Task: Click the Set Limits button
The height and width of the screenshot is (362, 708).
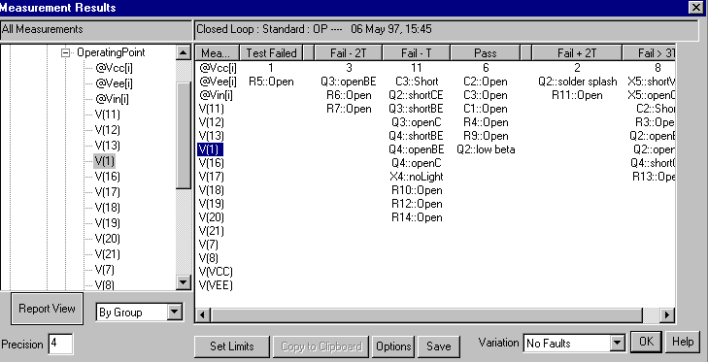Action: tap(232, 346)
